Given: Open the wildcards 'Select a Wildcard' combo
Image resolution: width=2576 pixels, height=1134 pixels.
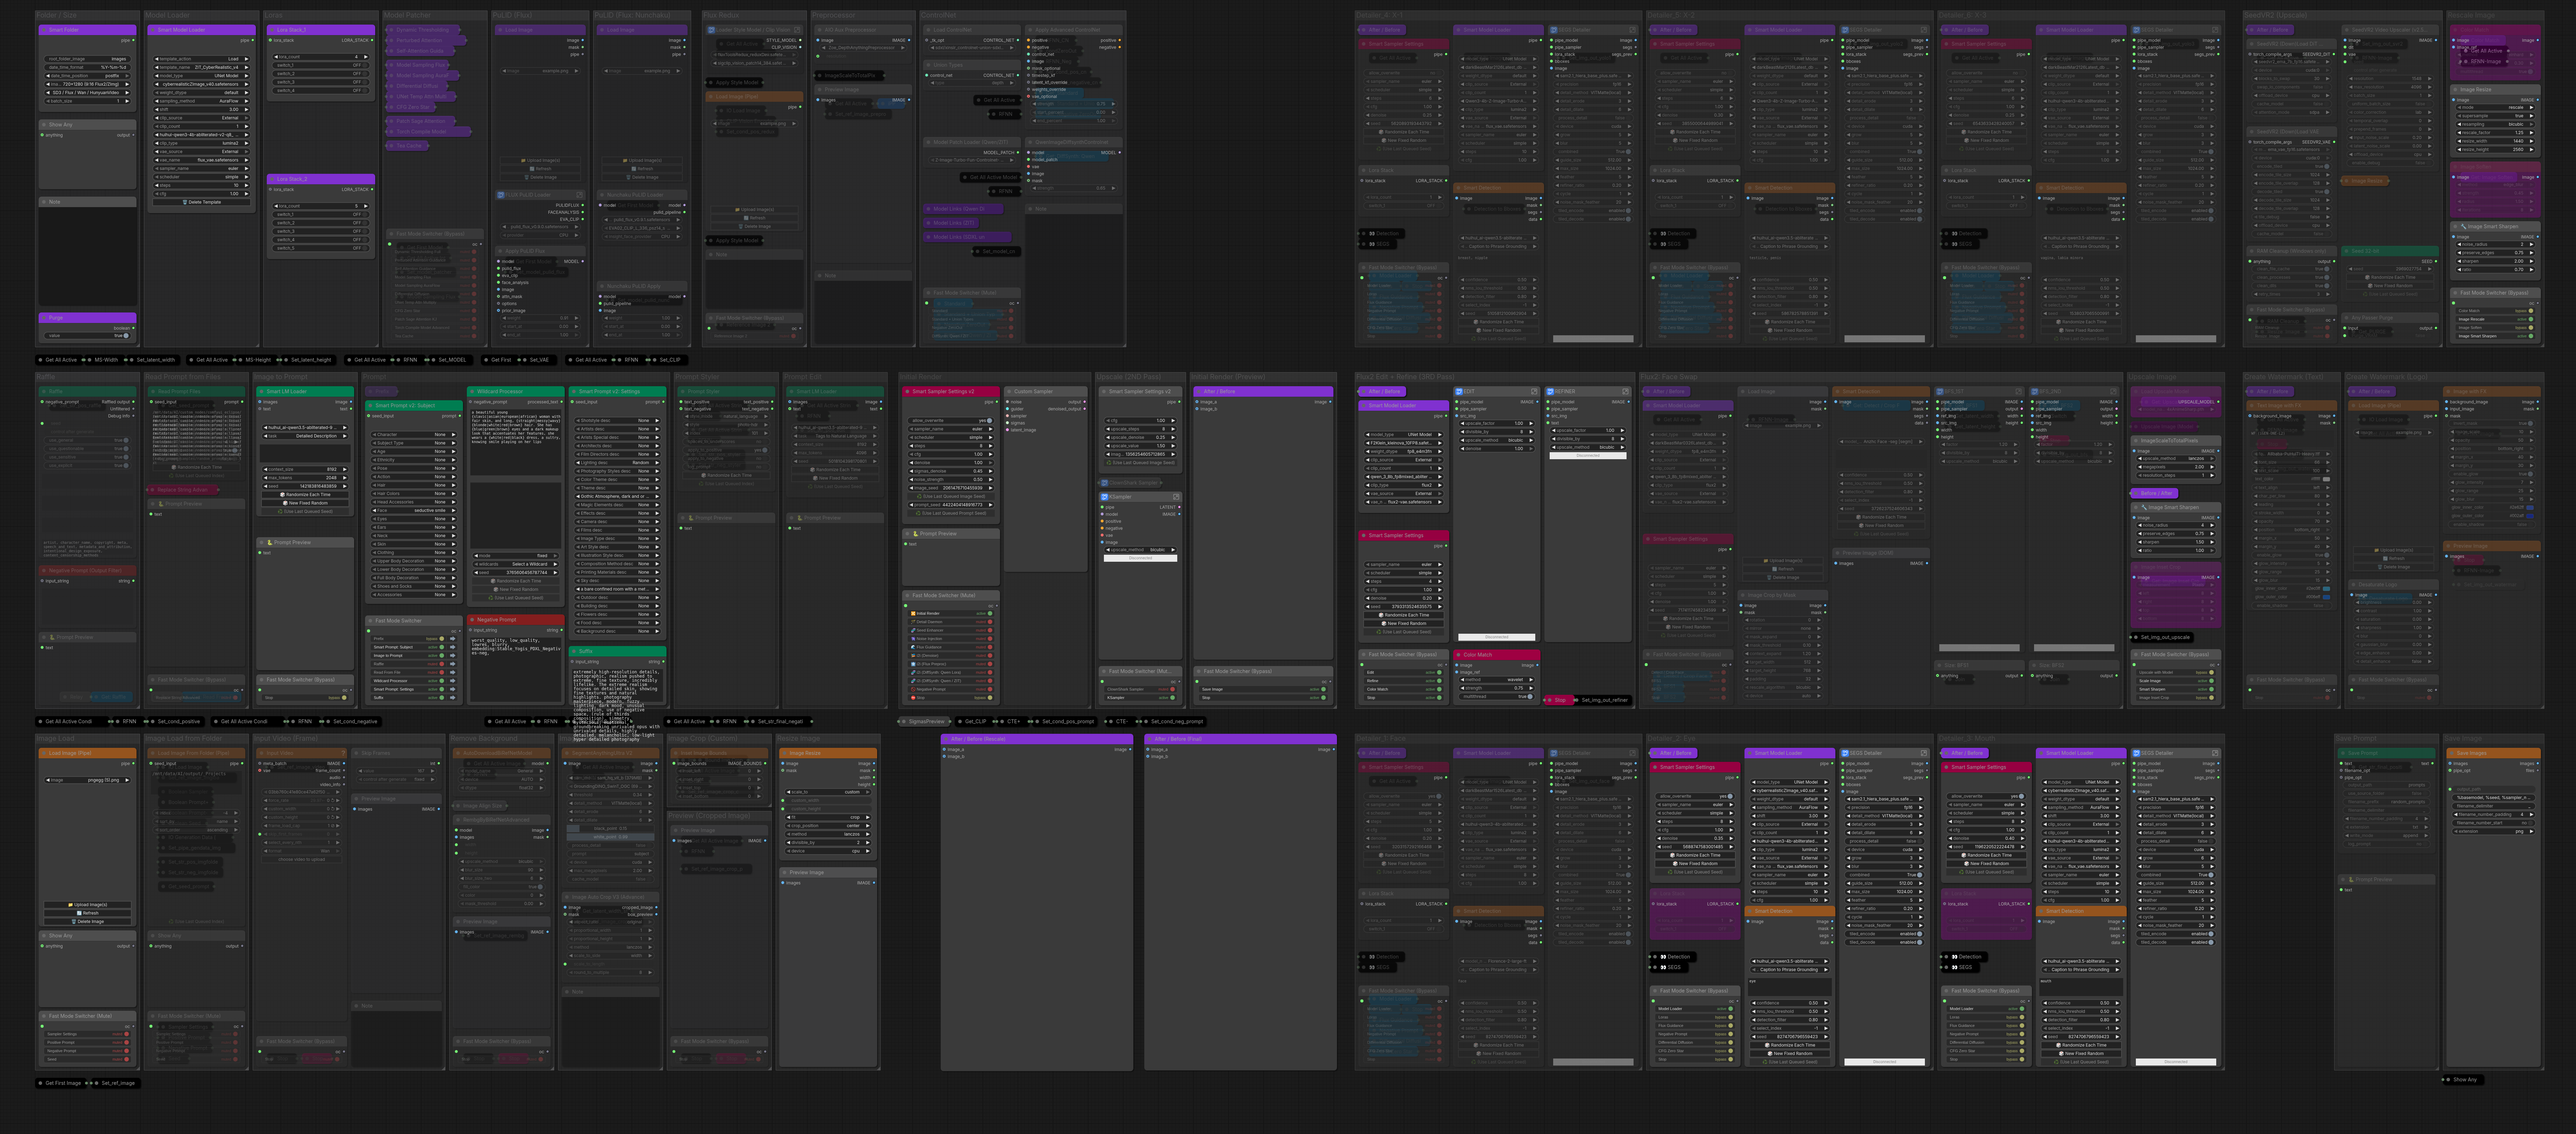Looking at the screenshot, I should pos(516,564).
